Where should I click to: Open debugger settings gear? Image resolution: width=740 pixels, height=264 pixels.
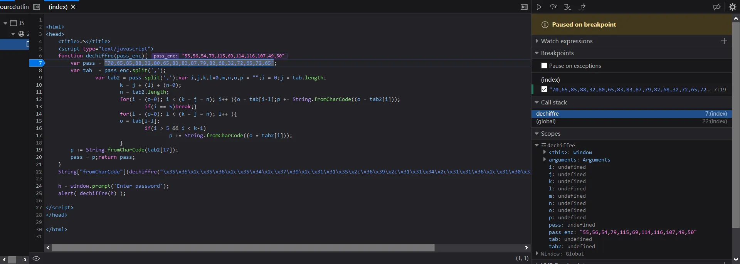click(x=733, y=7)
